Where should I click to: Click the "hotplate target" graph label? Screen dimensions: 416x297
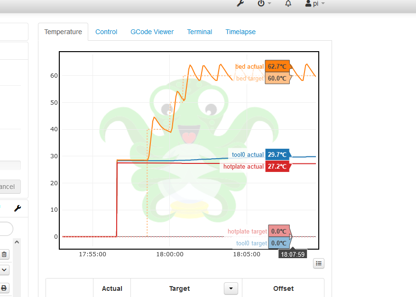pos(247,231)
